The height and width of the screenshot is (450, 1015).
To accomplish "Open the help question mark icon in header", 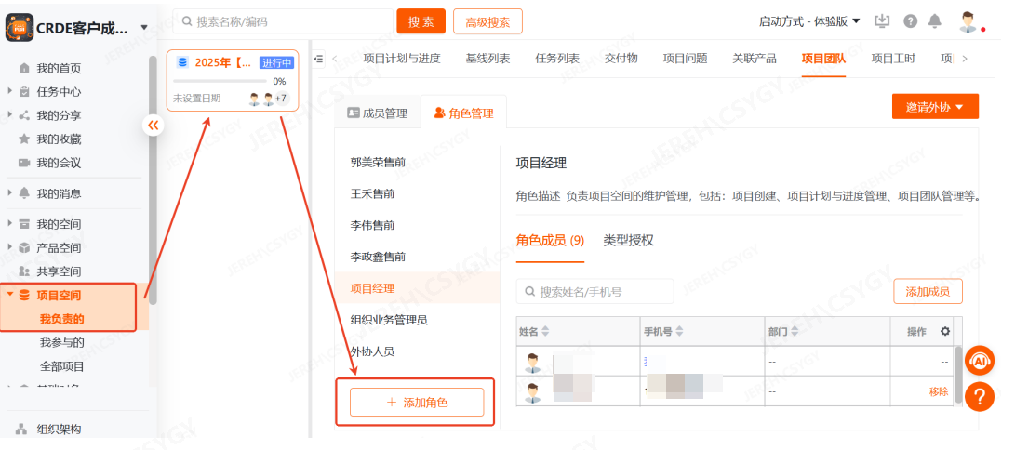I will click(x=910, y=21).
